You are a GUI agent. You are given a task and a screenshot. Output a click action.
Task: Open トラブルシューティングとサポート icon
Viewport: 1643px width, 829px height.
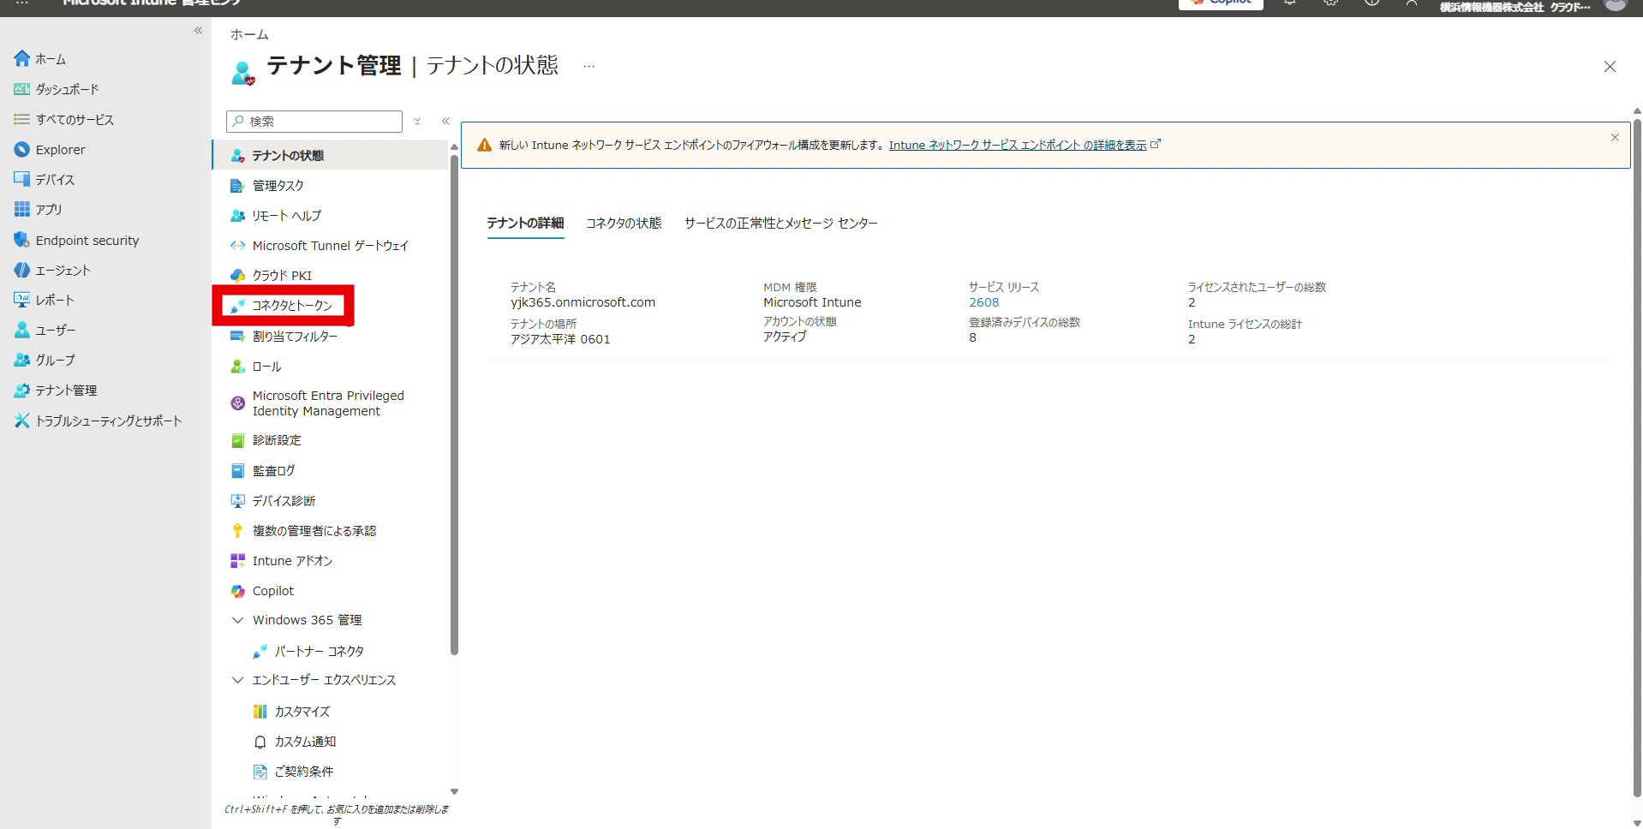22,420
